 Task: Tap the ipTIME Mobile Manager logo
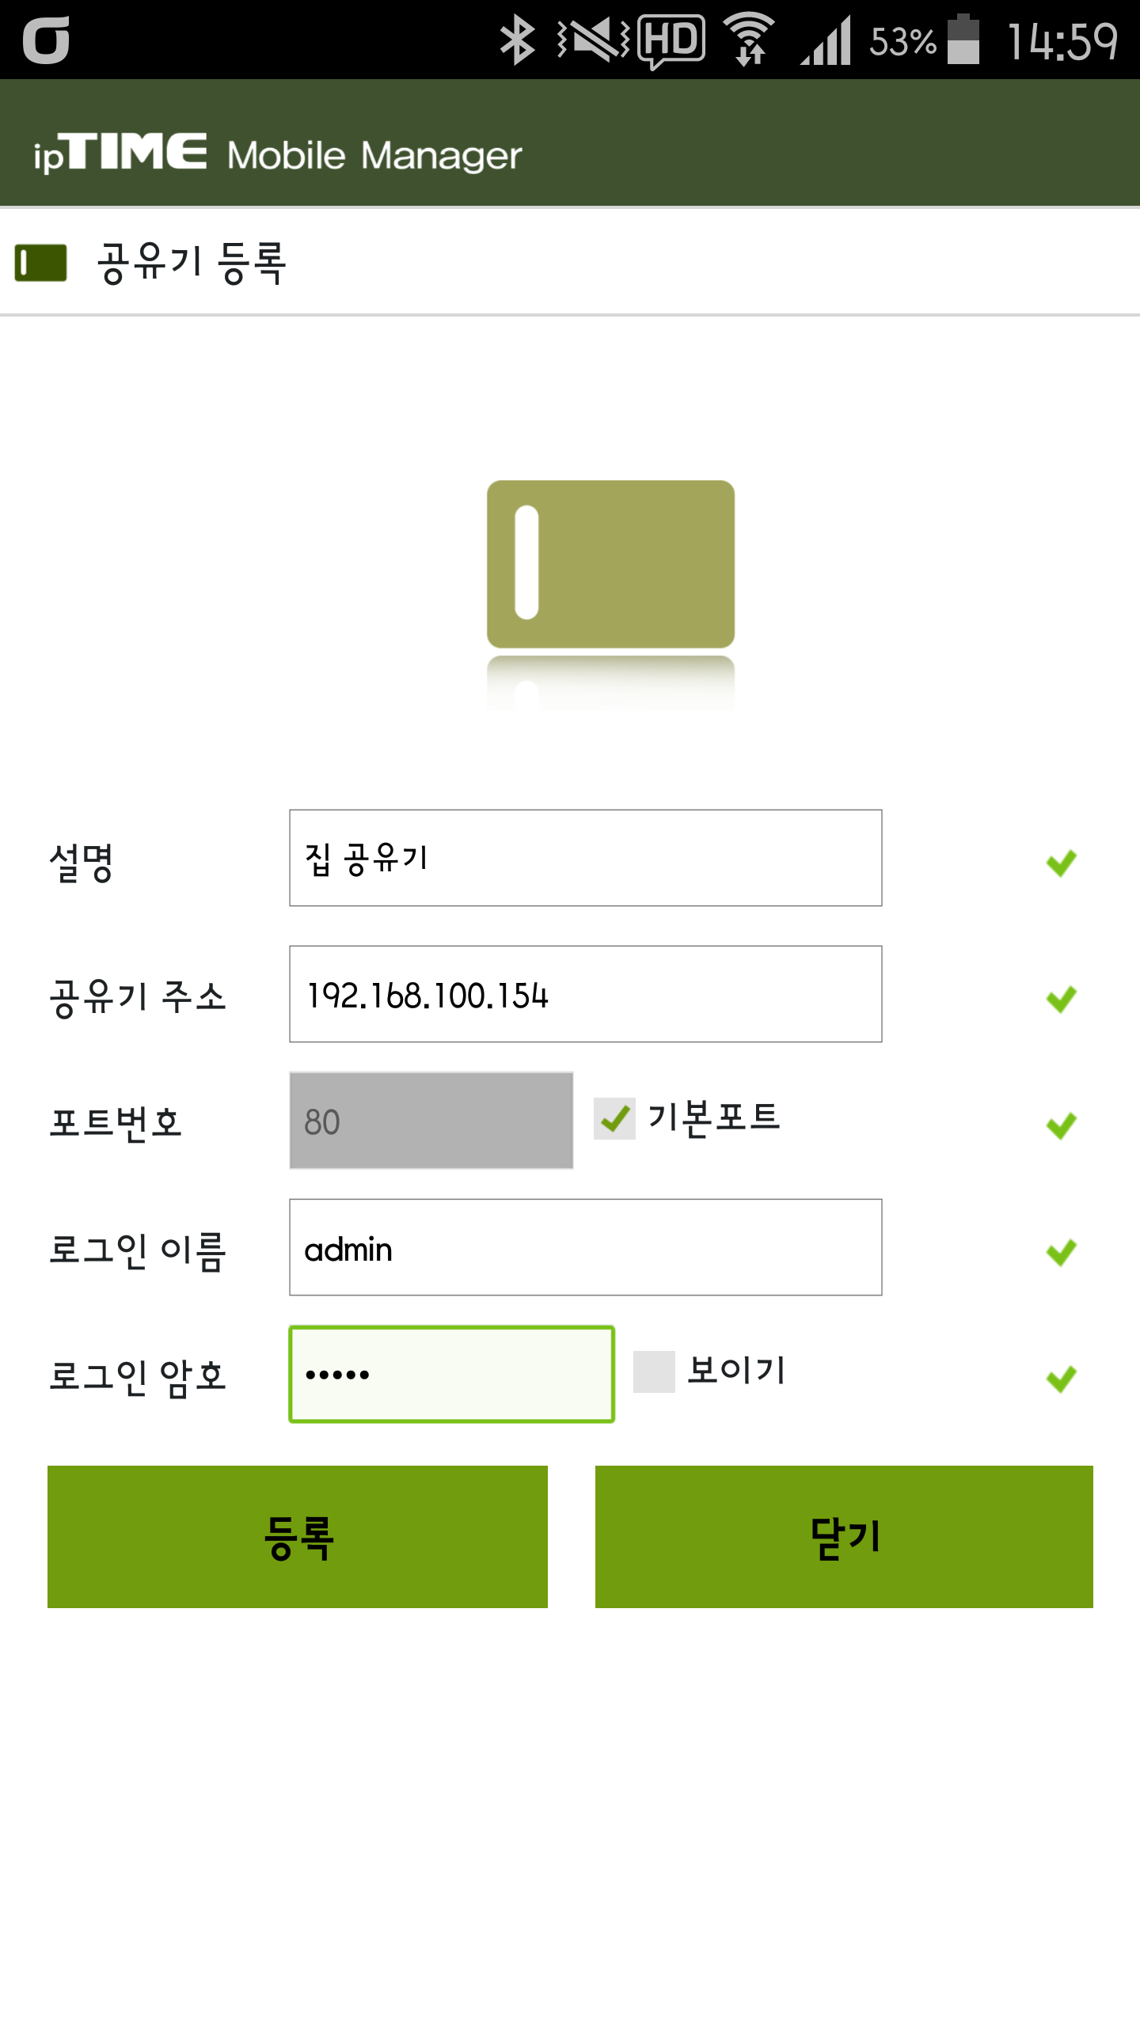pyautogui.click(x=278, y=153)
